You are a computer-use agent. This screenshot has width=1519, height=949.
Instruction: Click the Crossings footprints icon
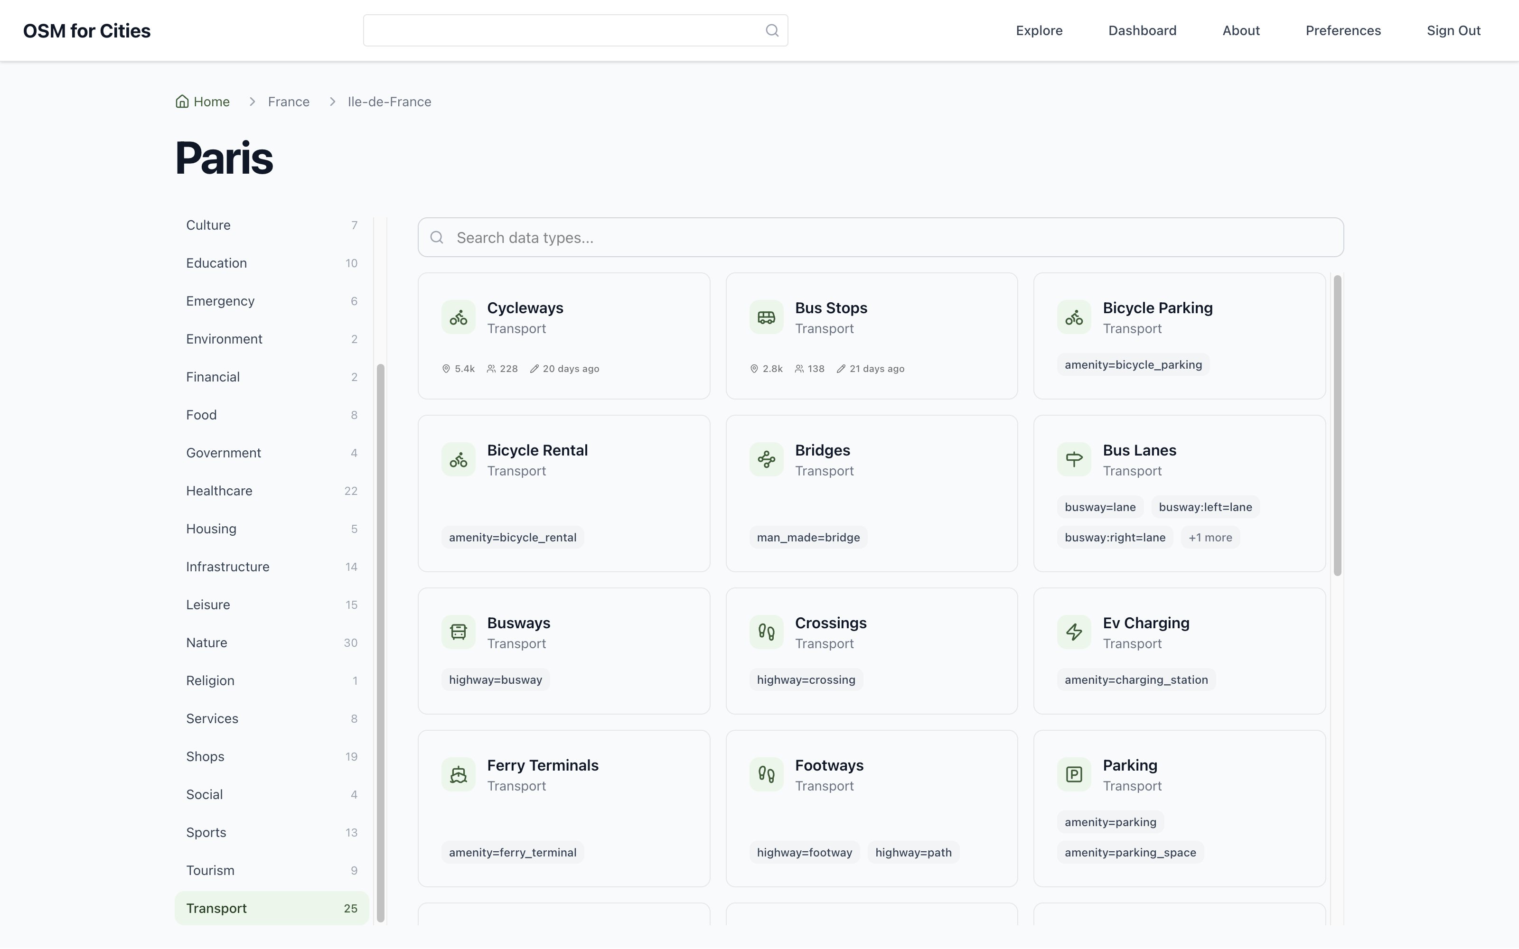point(766,632)
